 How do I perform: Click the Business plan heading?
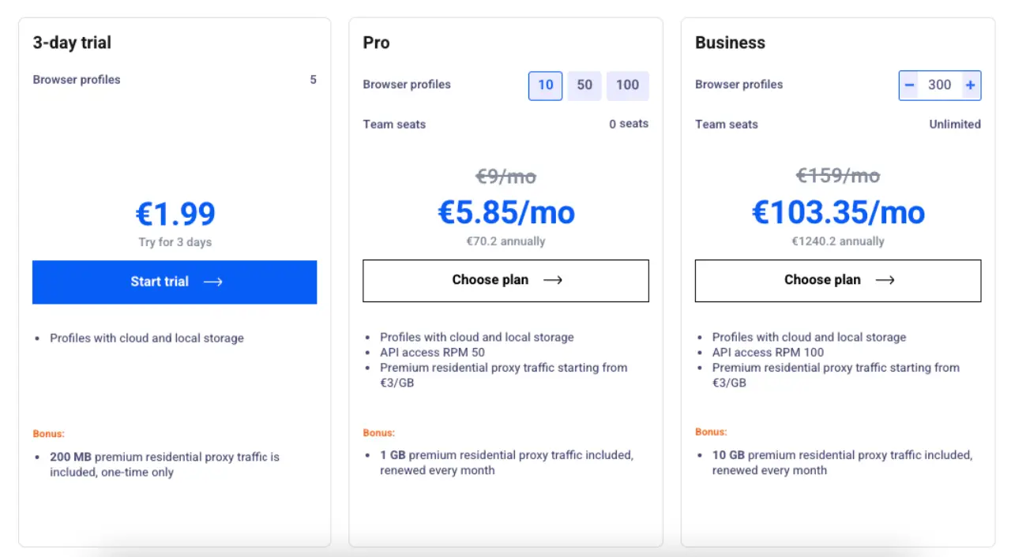point(730,43)
